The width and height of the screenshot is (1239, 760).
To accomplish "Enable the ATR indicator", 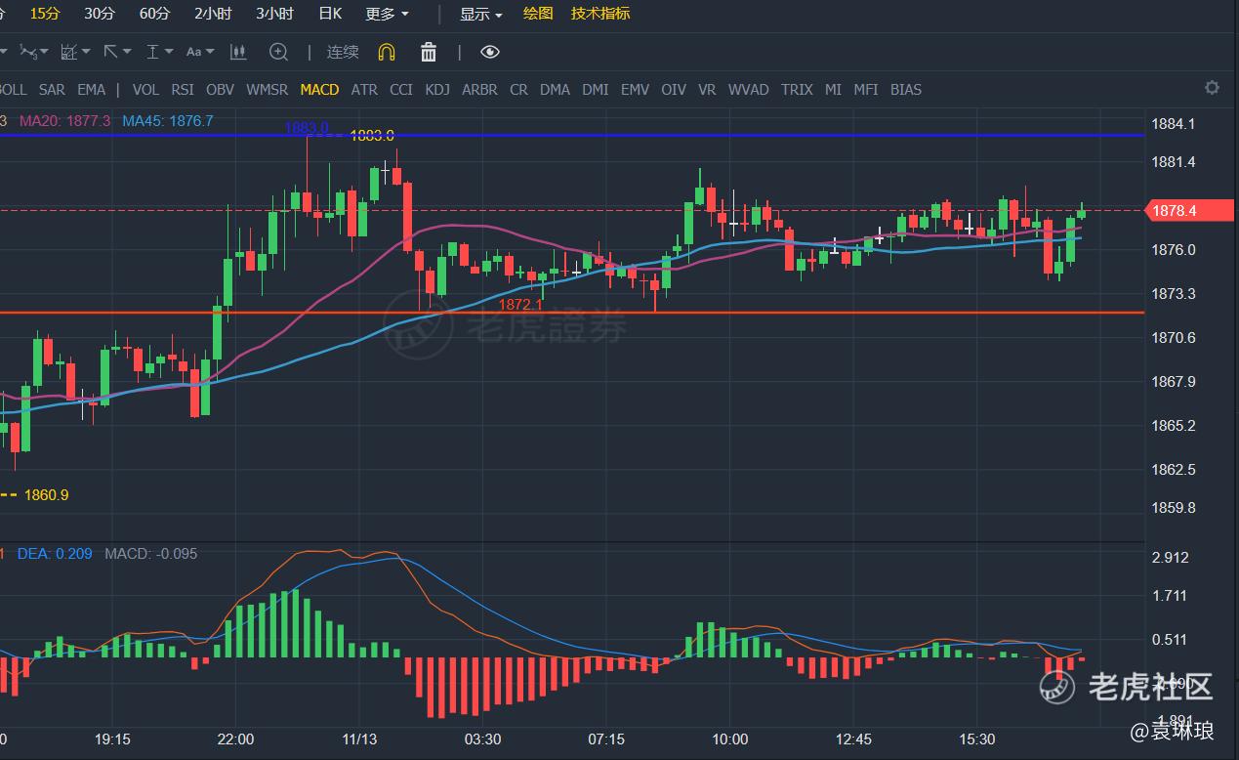I will click(x=364, y=89).
